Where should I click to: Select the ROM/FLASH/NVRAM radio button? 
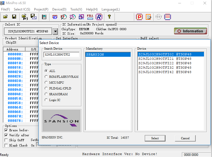coord(46,77)
